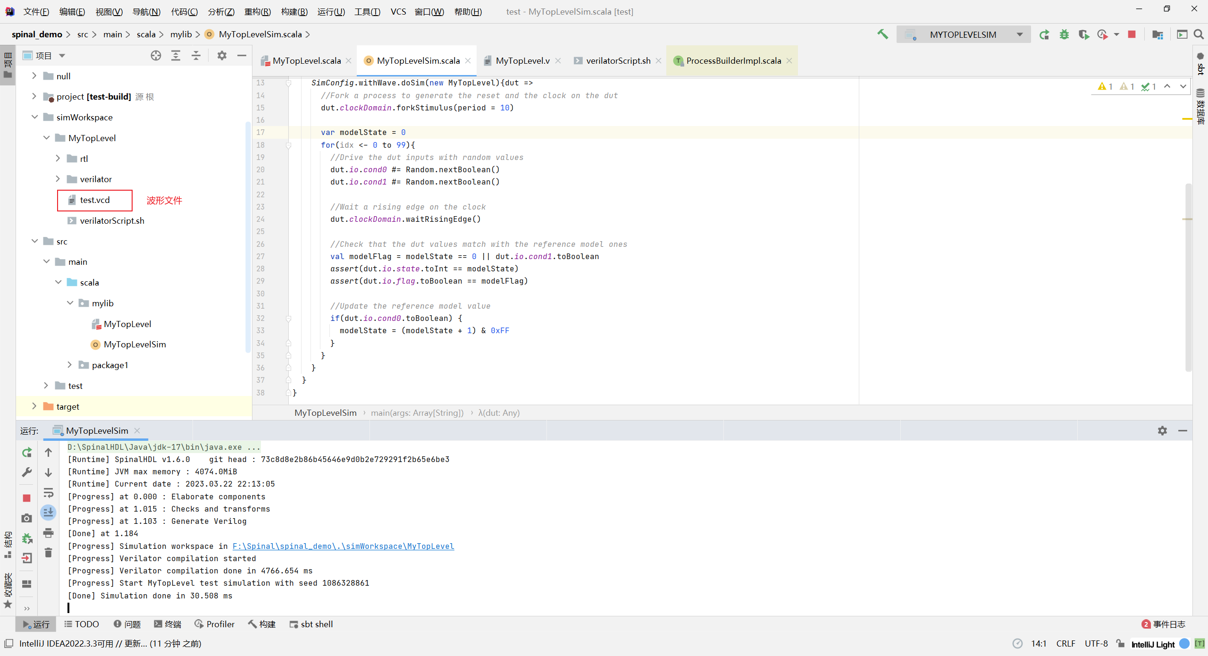Click the trash icon to clear console output

48,553
